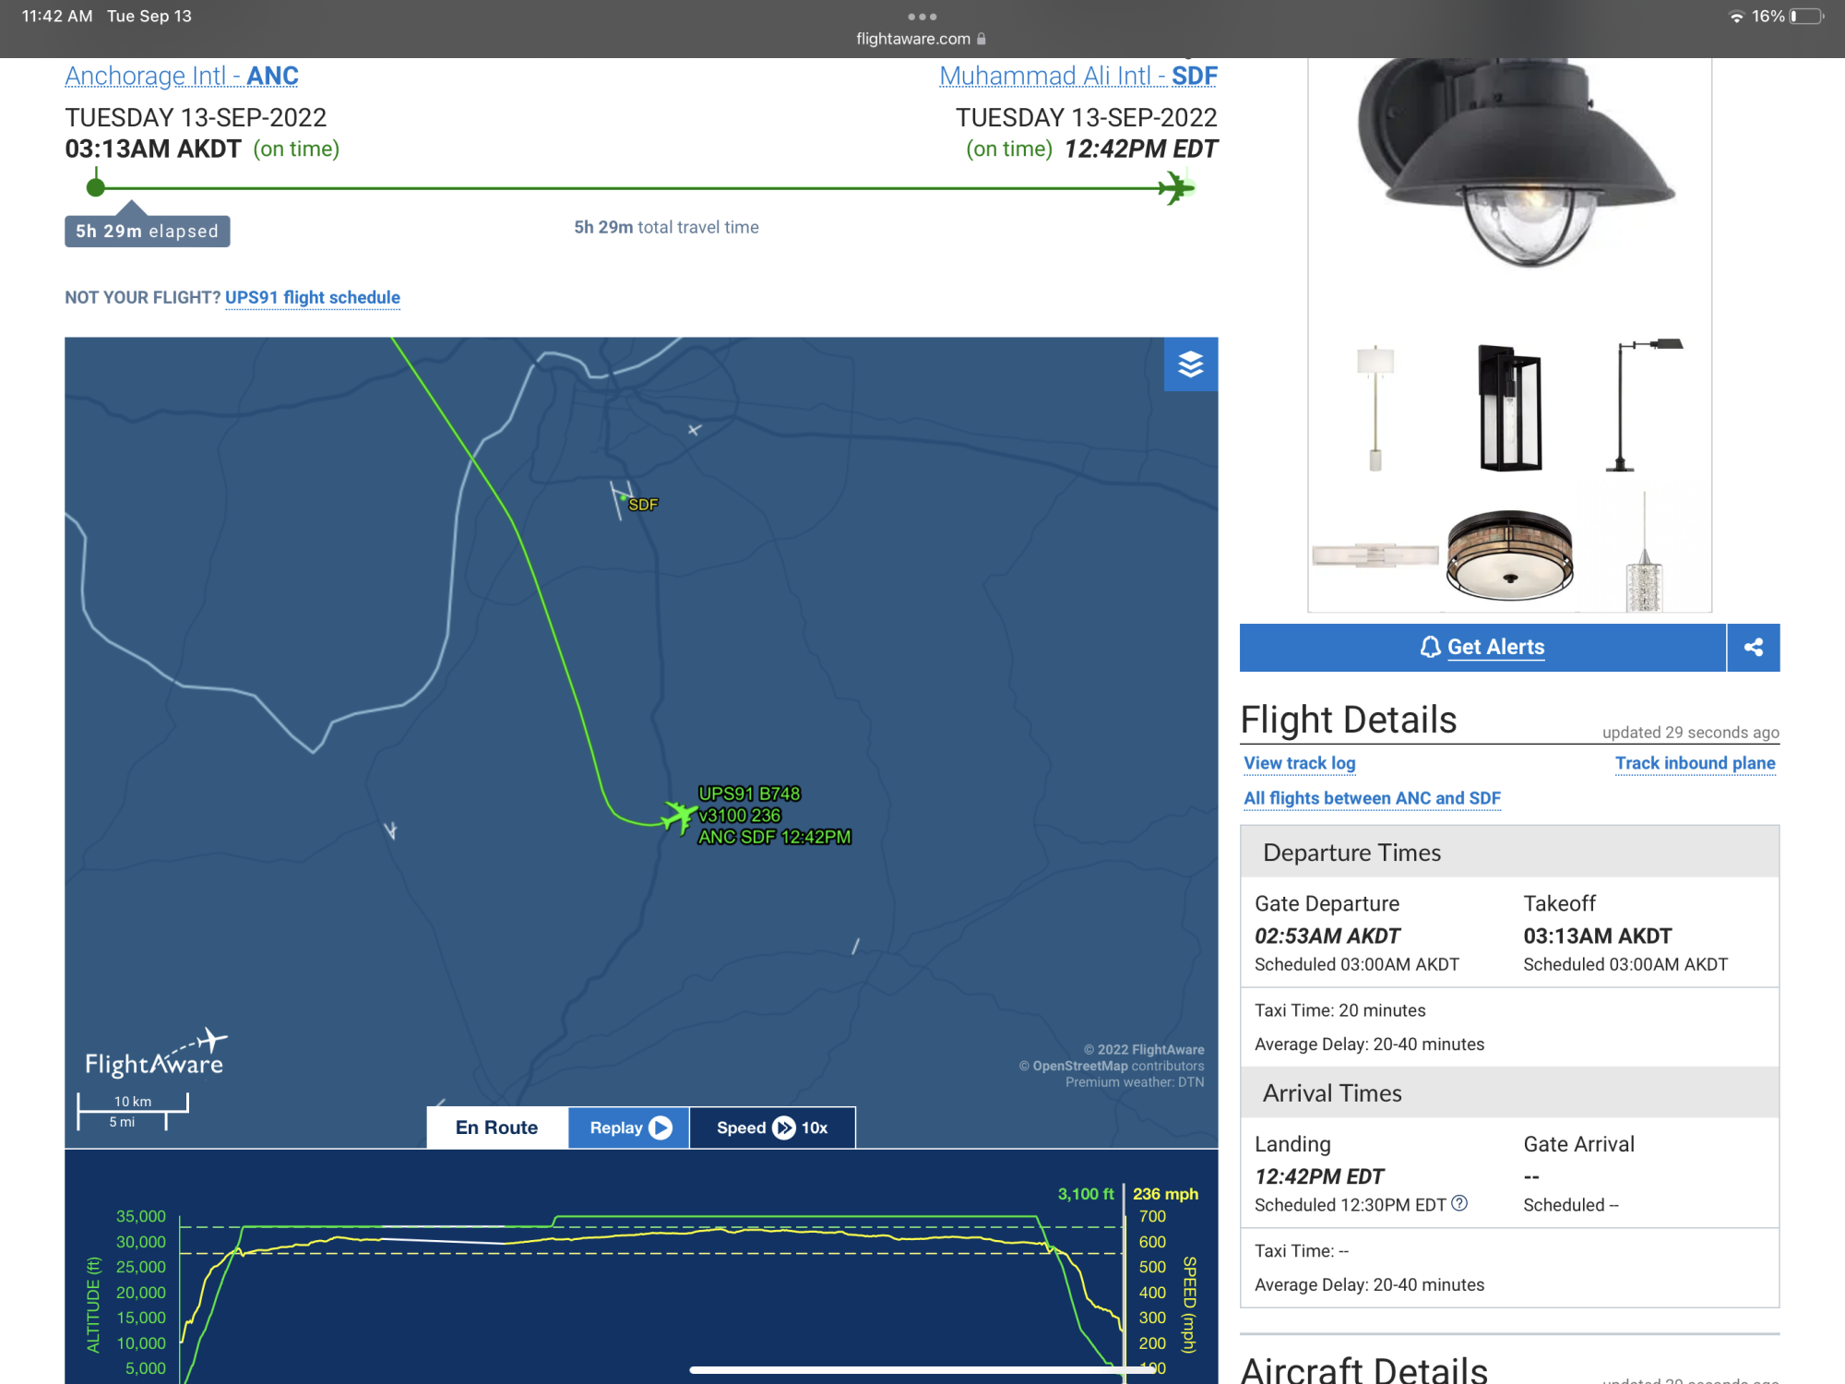Click Track inbound plane link
Image resolution: width=1845 pixels, height=1384 pixels.
click(x=1695, y=764)
